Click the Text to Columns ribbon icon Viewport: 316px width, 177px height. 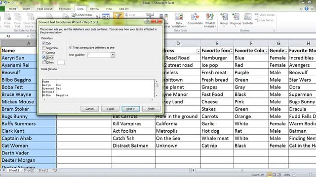[x=150, y=15]
